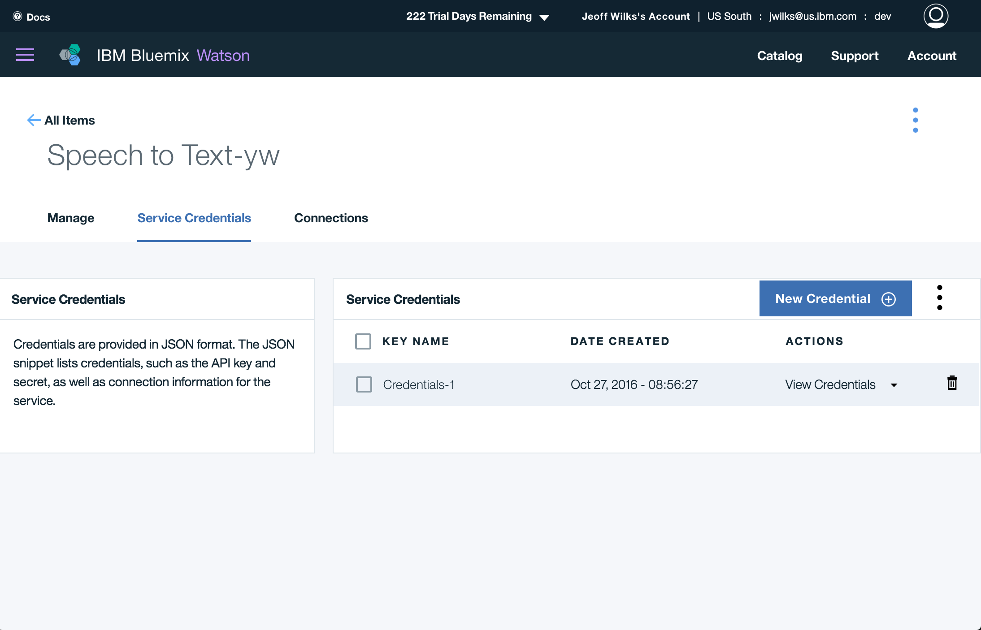Delete Credentials-1 with the trash icon
Viewport: 981px width, 630px height.
(x=952, y=384)
